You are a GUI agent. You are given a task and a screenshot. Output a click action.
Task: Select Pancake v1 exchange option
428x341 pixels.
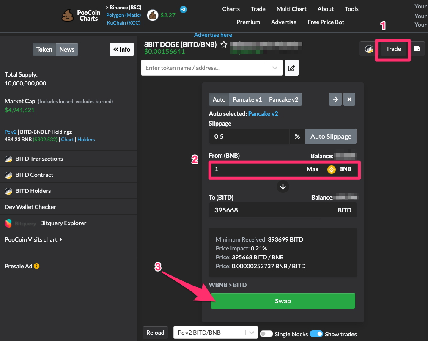coord(247,99)
